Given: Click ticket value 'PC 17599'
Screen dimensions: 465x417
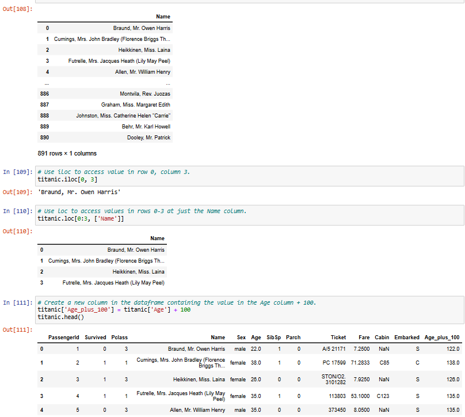Looking at the screenshot, I should click(x=334, y=363).
